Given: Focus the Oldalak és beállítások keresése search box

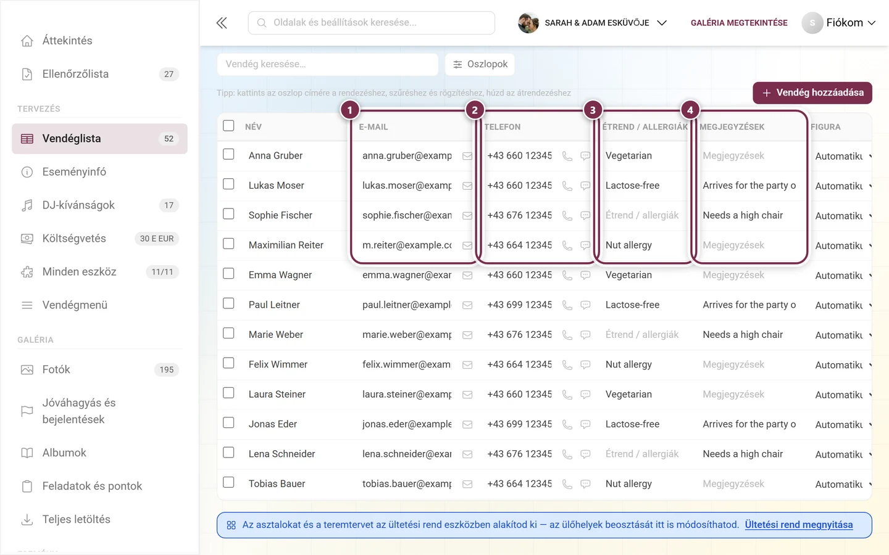Looking at the screenshot, I should [372, 23].
